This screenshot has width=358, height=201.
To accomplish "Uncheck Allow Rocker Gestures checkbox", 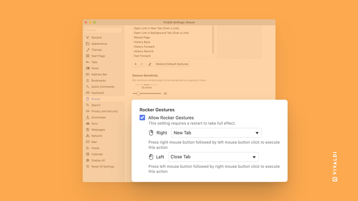I will [x=142, y=118].
